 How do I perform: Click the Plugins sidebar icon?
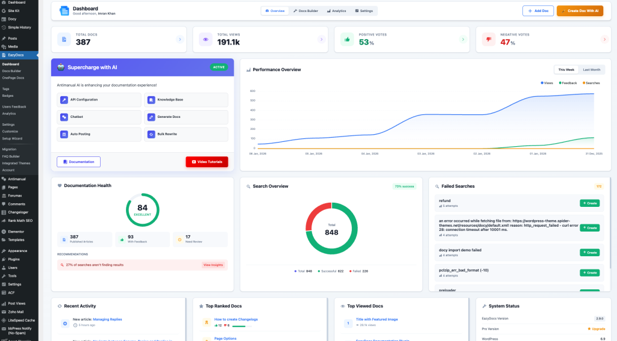(4, 259)
